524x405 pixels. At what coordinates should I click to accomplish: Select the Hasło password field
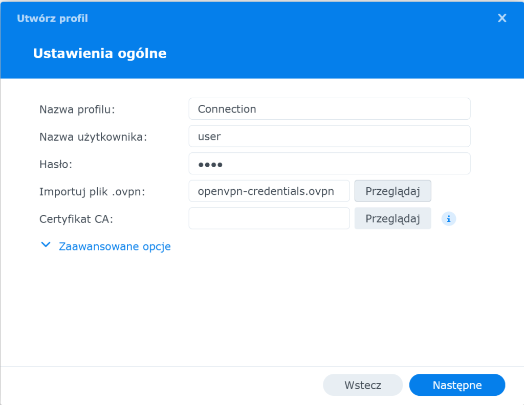pyautogui.click(x=329, y=164)
